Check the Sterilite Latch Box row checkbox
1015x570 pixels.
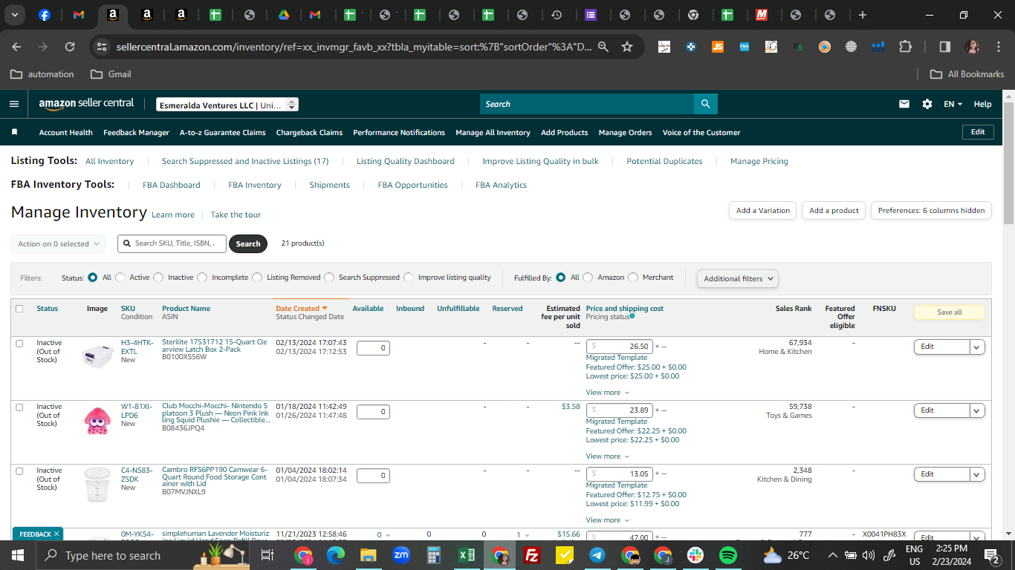pos(19,344)
